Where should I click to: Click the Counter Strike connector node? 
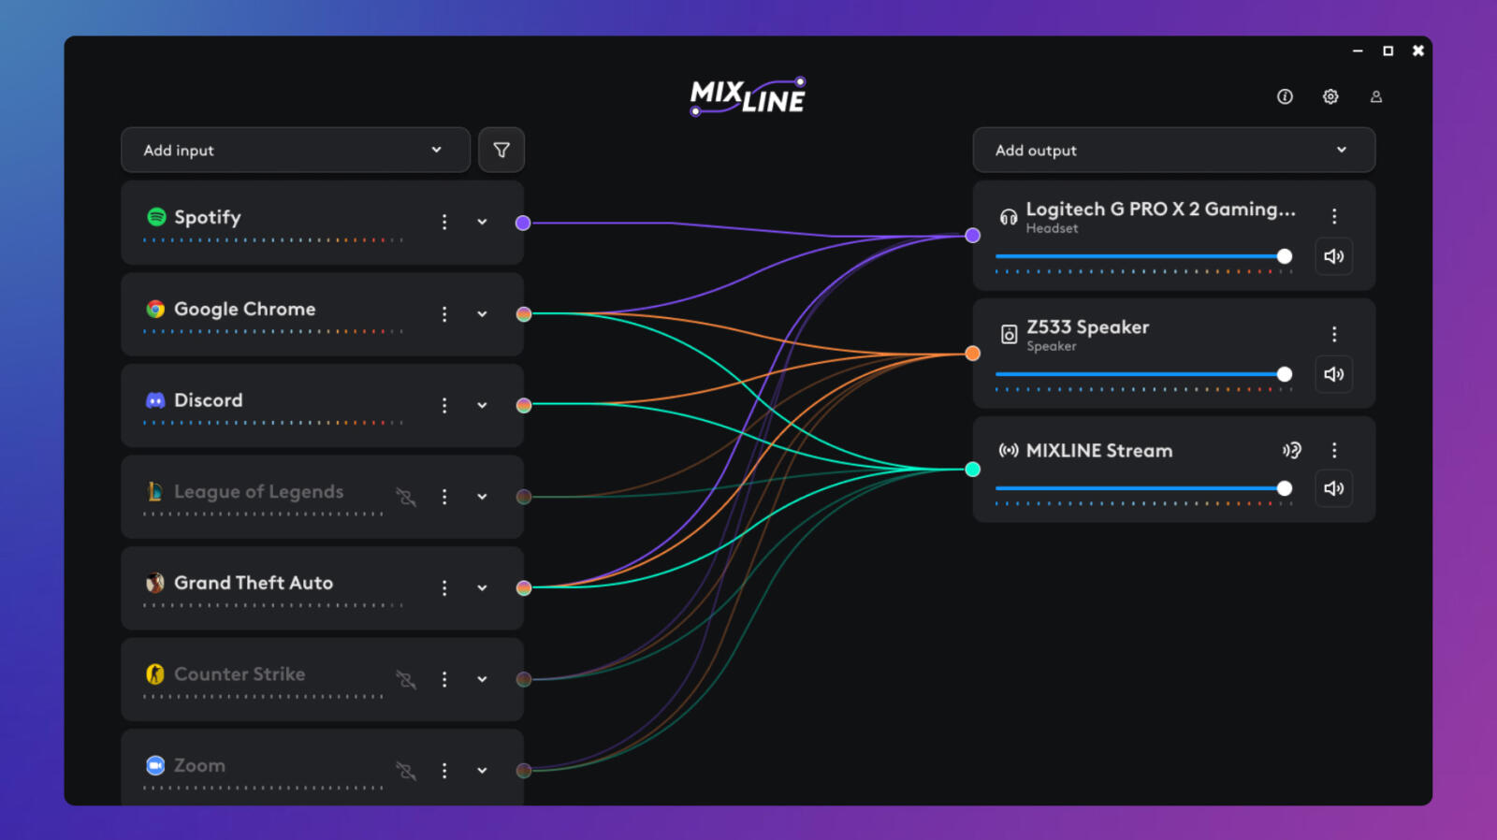(524, 679)
